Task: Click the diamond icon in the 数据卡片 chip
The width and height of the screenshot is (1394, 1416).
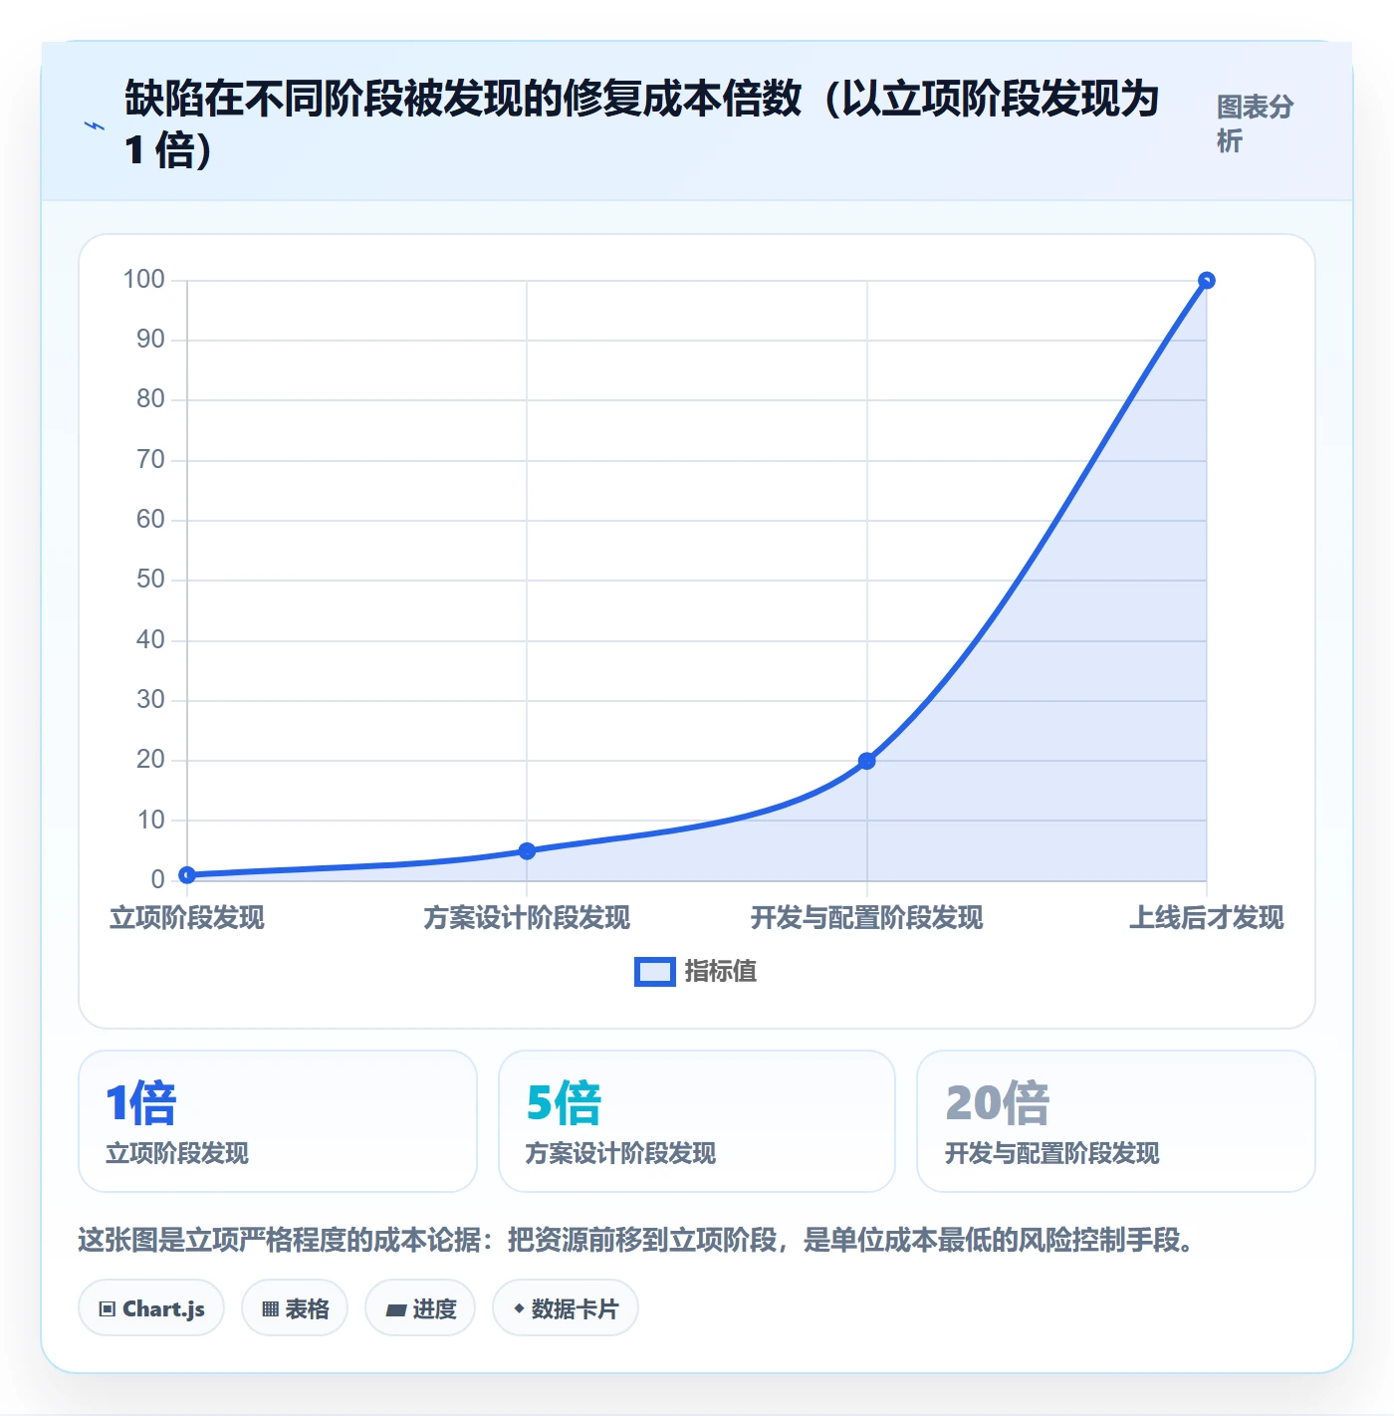Action: pos(519,1308)
